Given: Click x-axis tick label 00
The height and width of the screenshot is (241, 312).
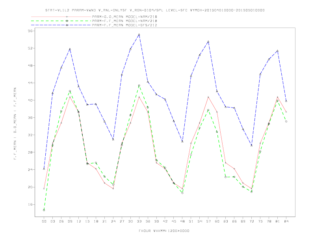Looking at the screenshot, I should pyautogui.click(x=44, y=221).
